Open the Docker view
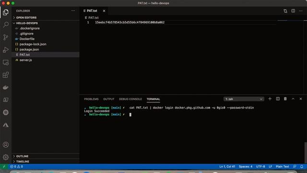The image size is (307, 173). tap(6, 87)
